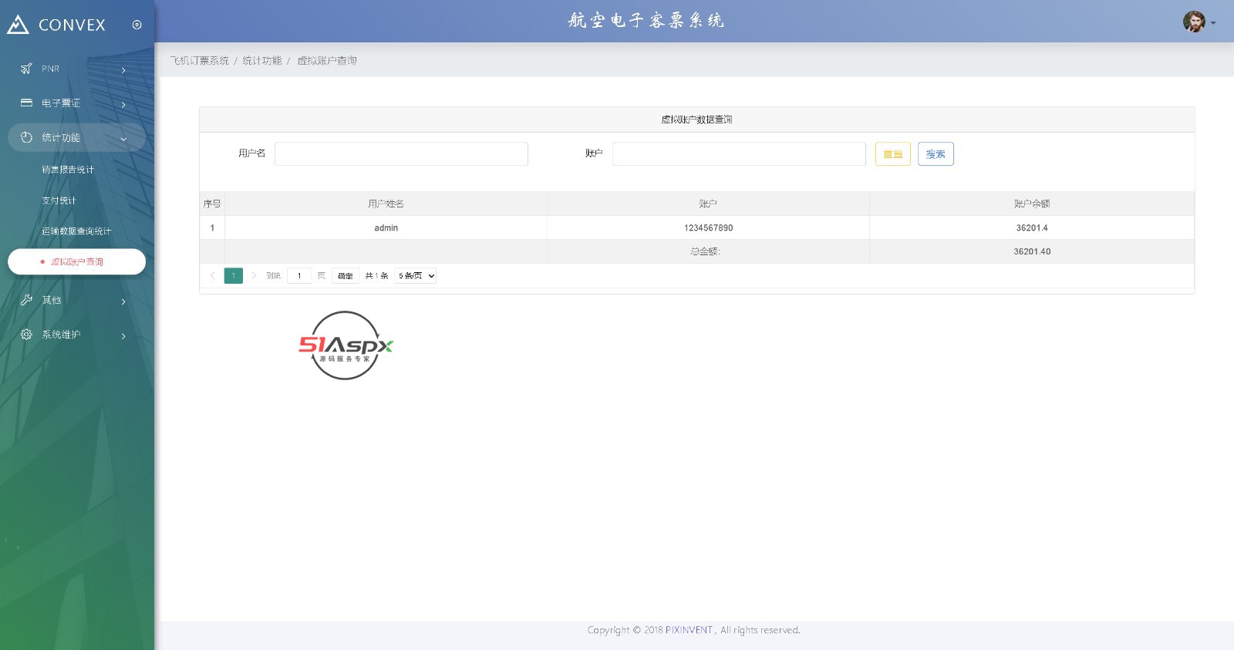Click the blue 搜索 search button
Screen dimensions: 1234x650
[x=936, y=154]
